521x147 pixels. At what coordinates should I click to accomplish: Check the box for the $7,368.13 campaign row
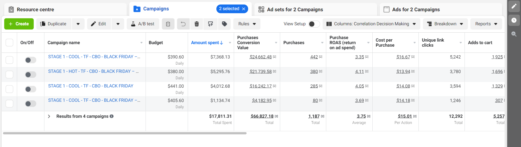click(9, 60)
